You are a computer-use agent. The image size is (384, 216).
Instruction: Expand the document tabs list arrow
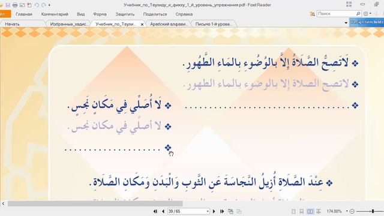pyautogui.click(x=346, y=23)
